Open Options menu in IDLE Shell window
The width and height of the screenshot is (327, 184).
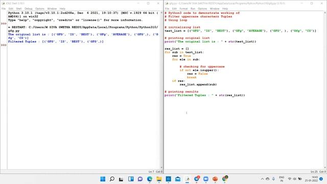40,9
